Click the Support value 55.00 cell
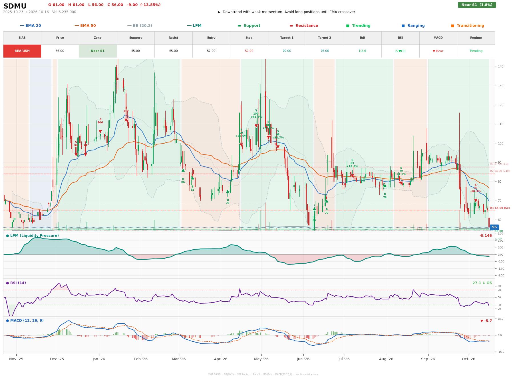Viewport: 513px width, 379px height. pyautogui.click(x=136, y=51)
